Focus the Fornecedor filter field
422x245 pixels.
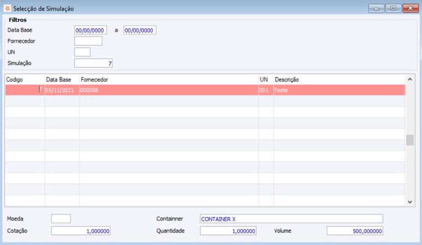click(x=88, y=41)
